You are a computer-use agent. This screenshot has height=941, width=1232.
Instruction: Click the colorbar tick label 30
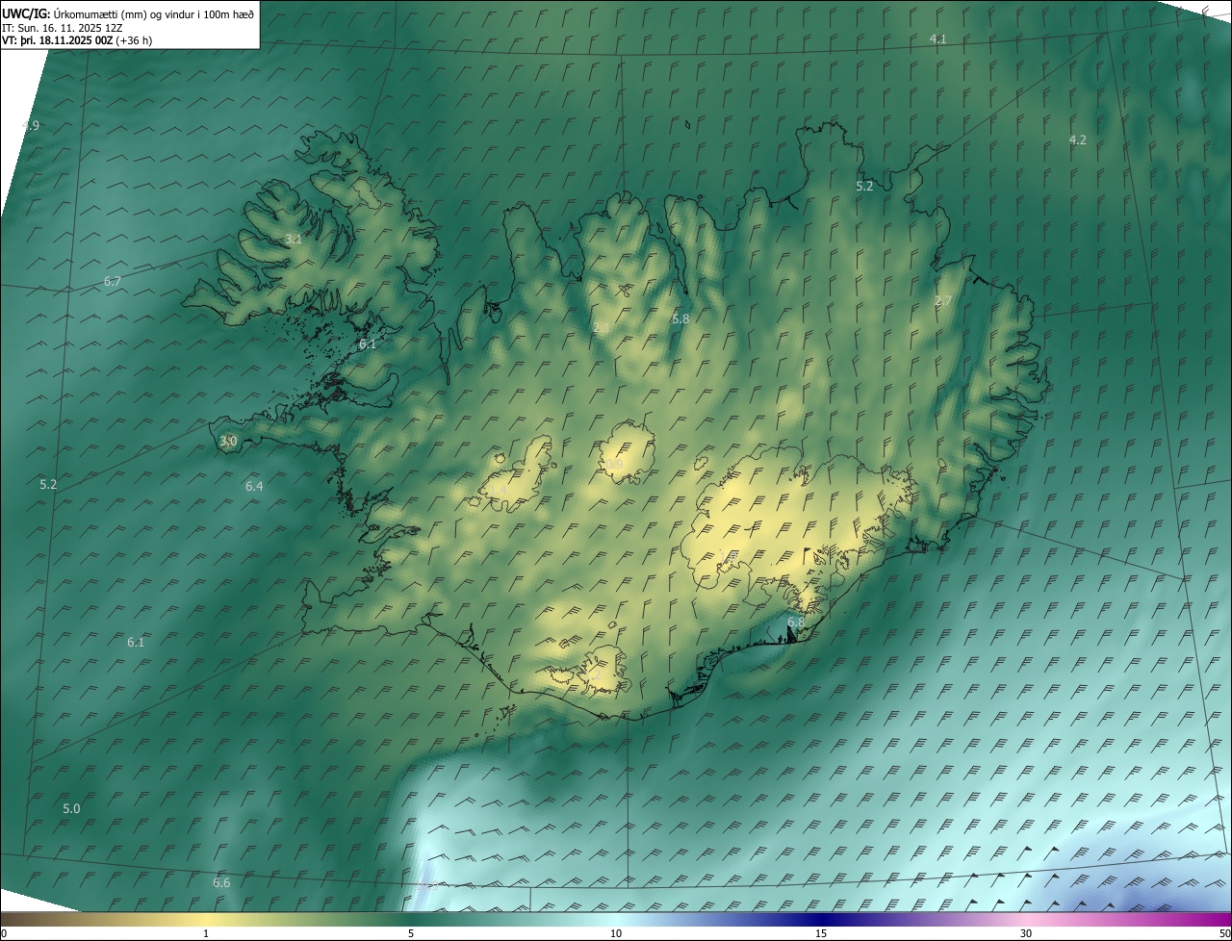1026,933
